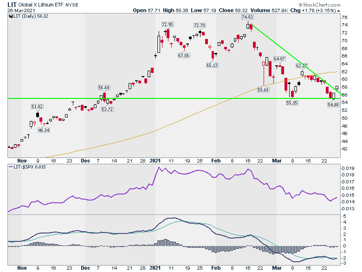Click the 5 tick on MACD scale
Screen dimensions: 362x272
point(345,216)
